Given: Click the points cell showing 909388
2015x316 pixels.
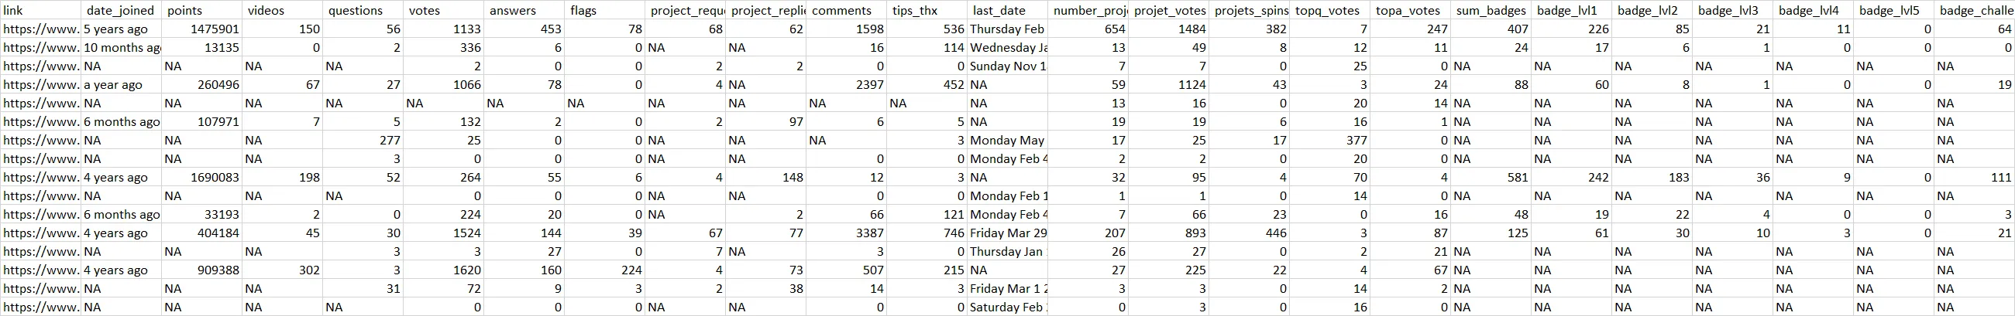Looking at the screenshot, I should click(x=202, y=270).
